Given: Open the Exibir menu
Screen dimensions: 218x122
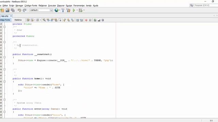Looking at the screenshot, I should 12,5.
